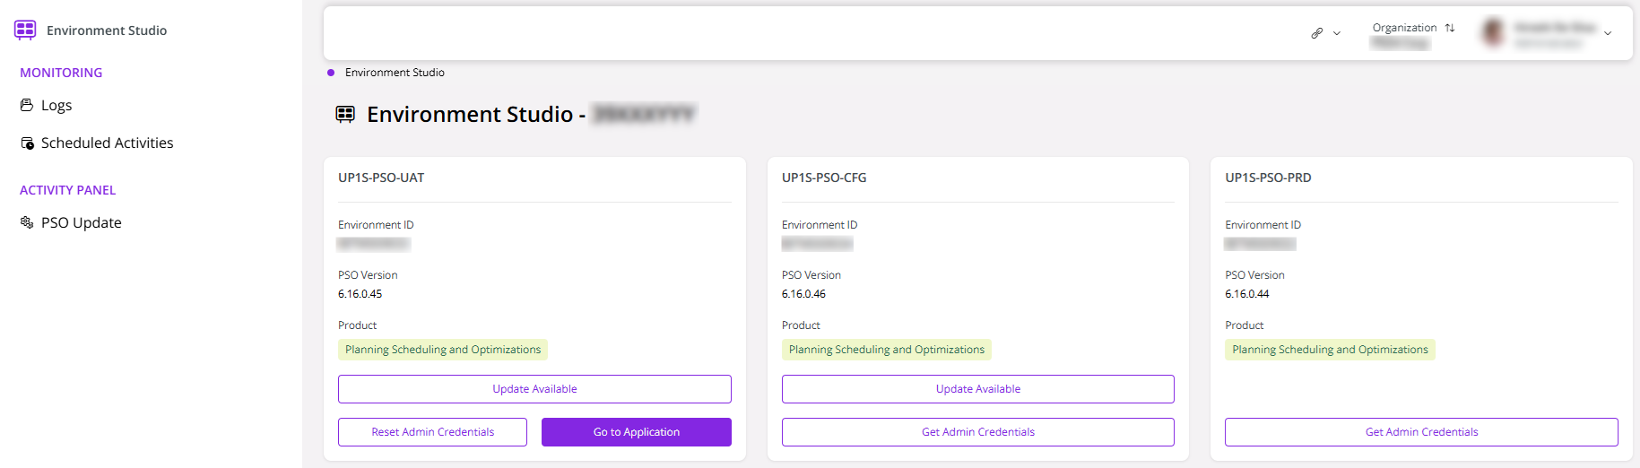Open the Logs icon under Monitoring
This screenshot has width=1640, height=468.
click(x=27, y=105)
